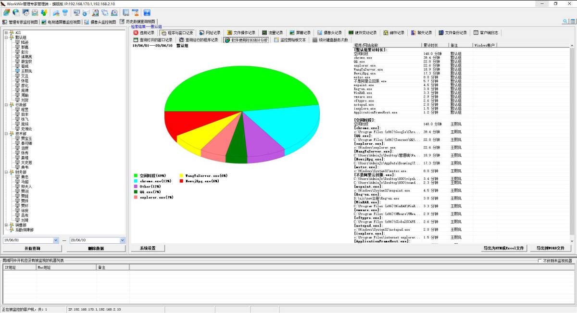The image size is (577, 313).
Task: Open 邮件记录 records
Action: click(x=394, y=33)
